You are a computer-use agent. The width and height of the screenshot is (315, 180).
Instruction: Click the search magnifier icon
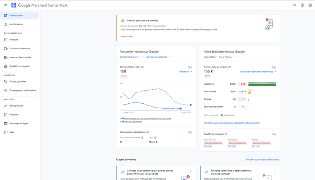pos(295,5)
